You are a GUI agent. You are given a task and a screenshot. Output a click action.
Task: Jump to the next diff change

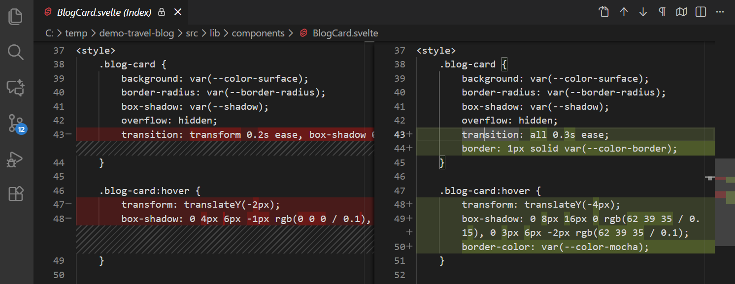coord(643,12)
